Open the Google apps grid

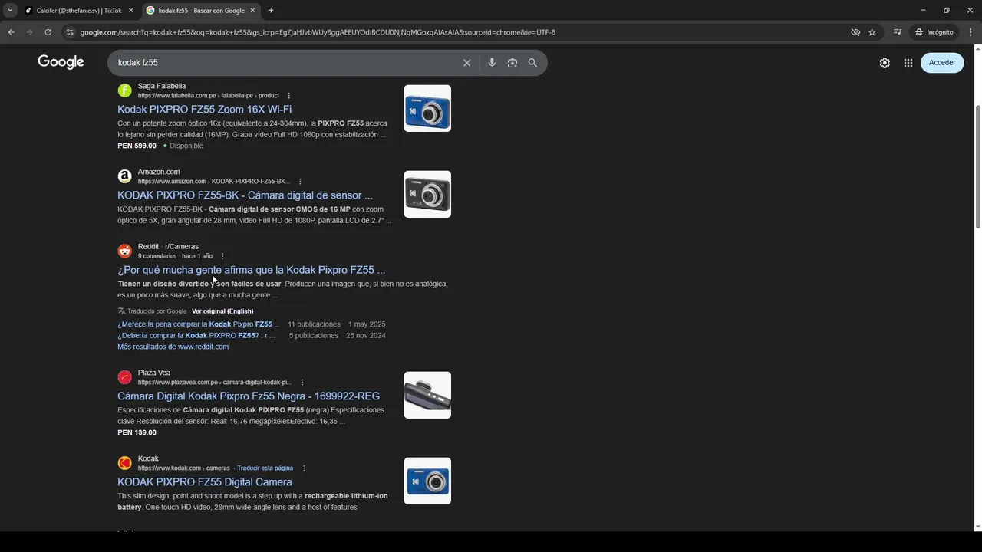point(908,63)
